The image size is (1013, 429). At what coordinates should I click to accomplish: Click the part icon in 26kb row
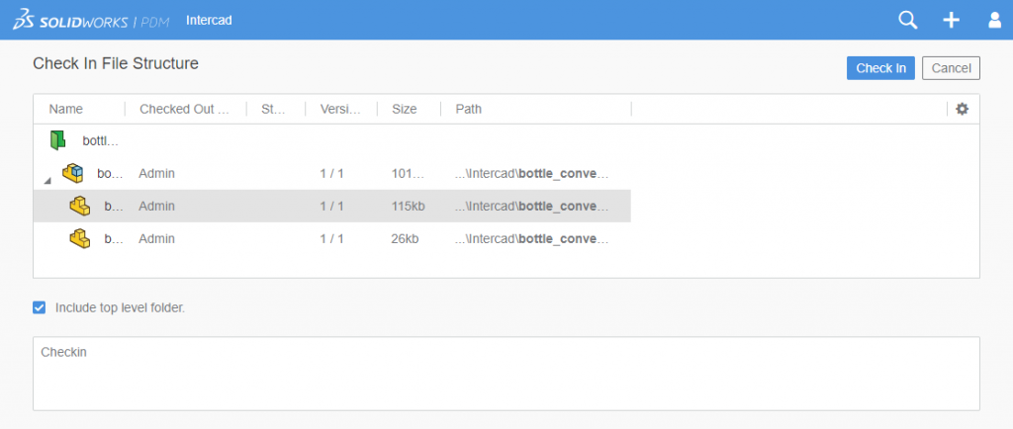[x=79, y=238]
